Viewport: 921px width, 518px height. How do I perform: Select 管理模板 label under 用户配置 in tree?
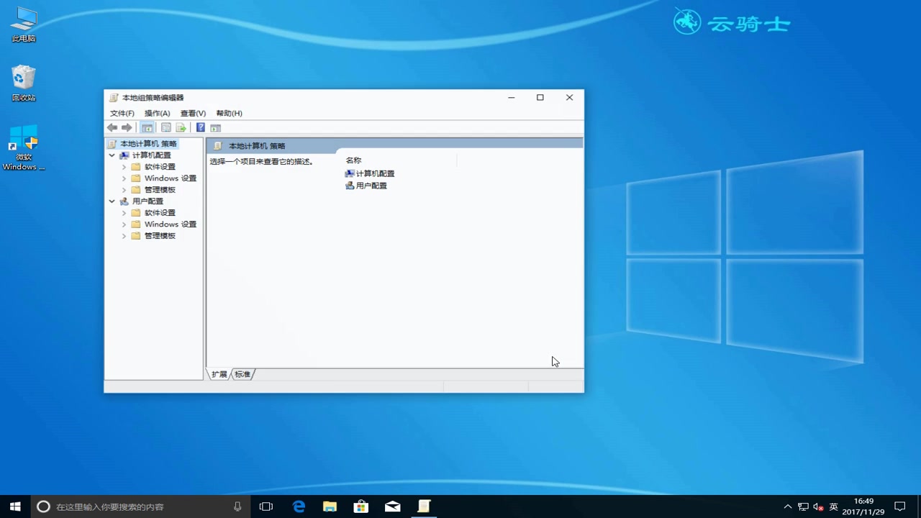click(160, 236)
